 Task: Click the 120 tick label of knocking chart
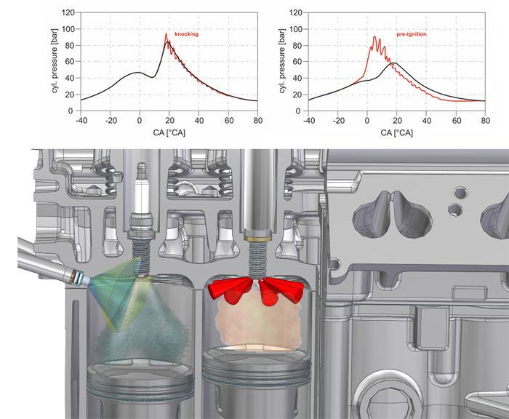68,12
